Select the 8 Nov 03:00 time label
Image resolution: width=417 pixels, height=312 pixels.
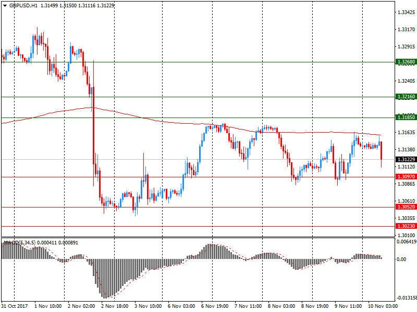[281, 306]
